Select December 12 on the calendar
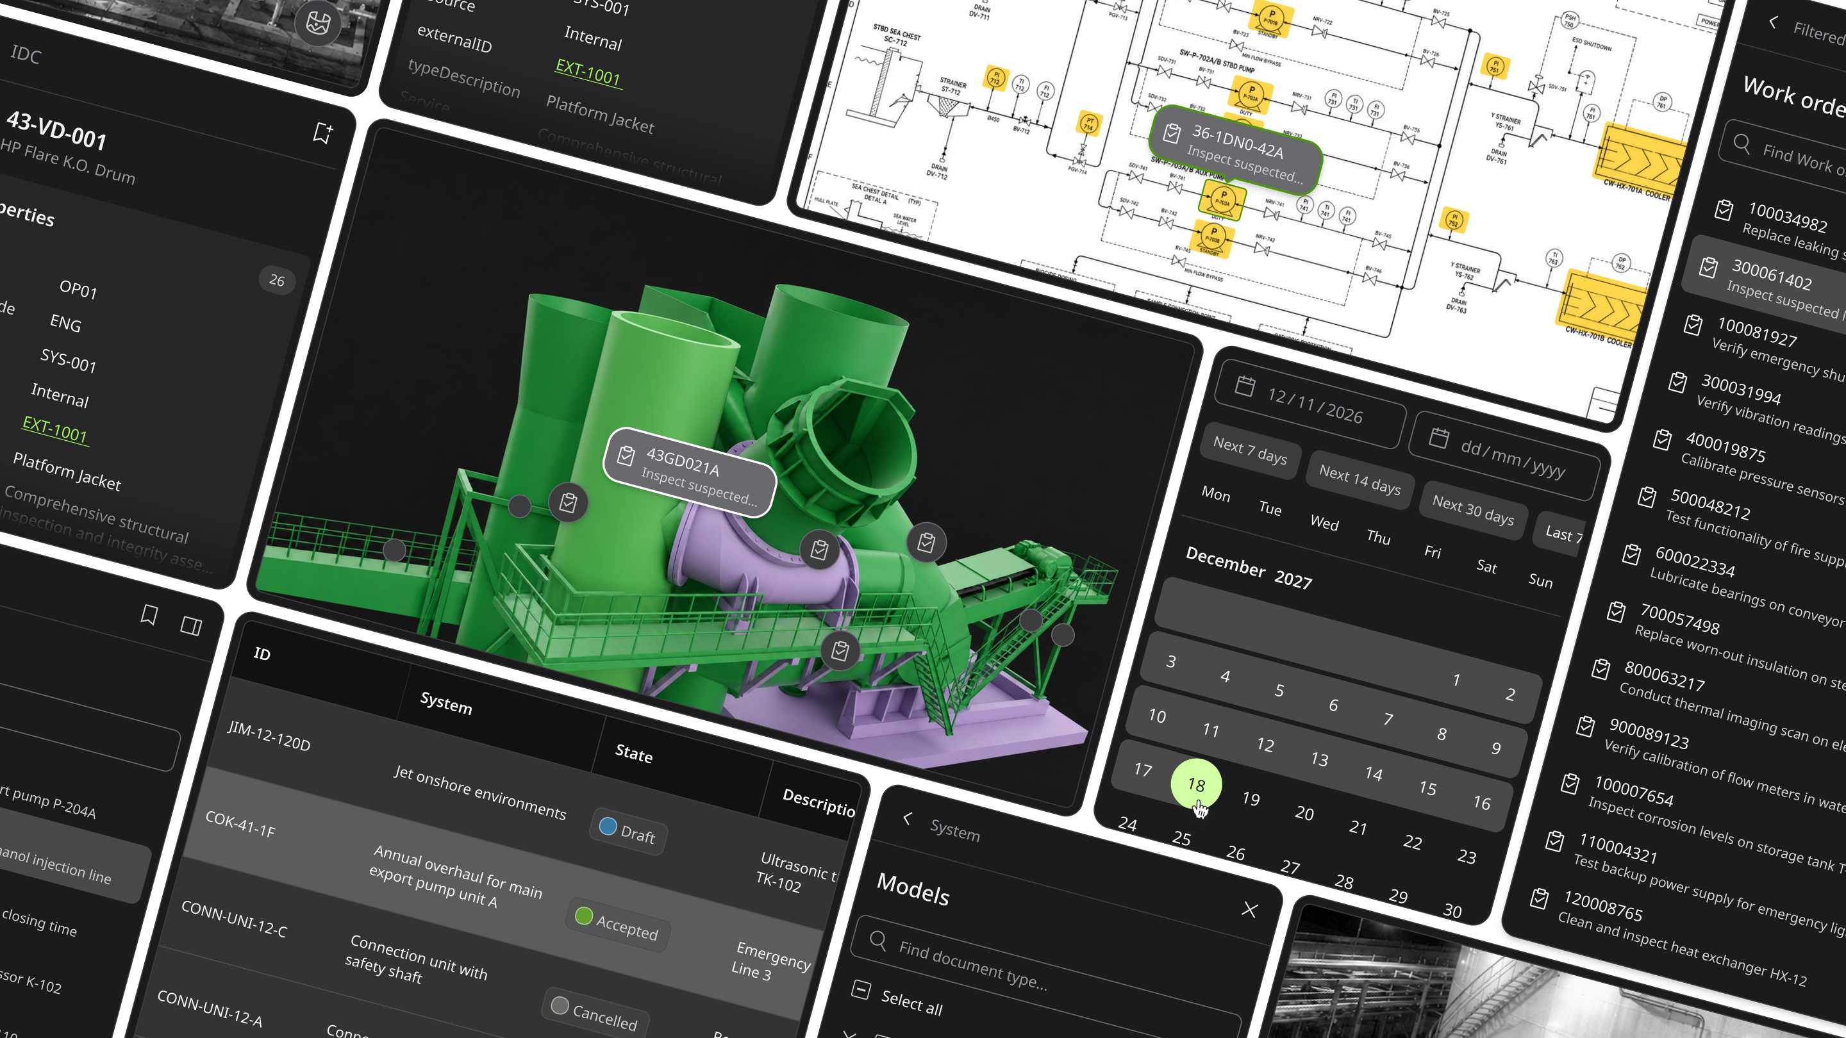The width and height of the screenshot is (1846, 1038). (1265, 745)
